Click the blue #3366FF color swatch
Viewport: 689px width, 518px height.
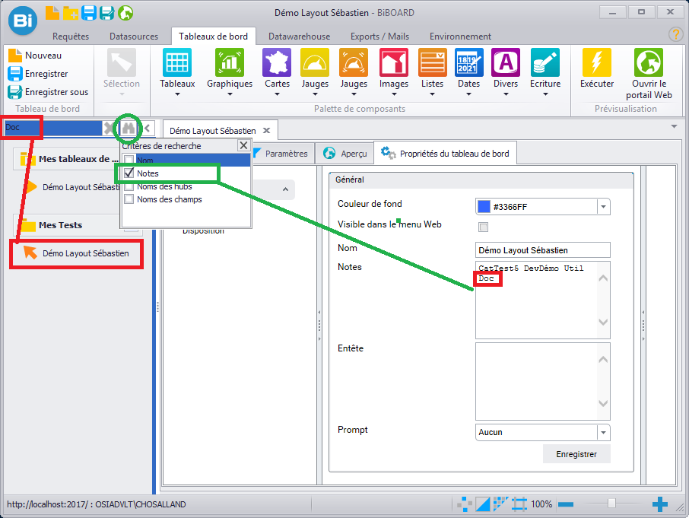(484, 206)
